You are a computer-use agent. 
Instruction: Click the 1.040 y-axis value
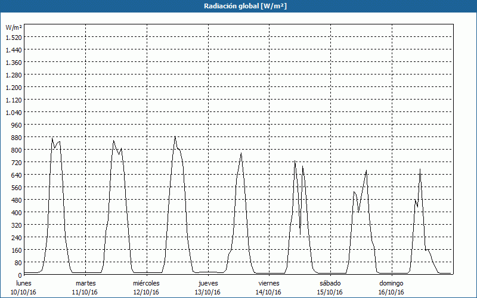13,113
